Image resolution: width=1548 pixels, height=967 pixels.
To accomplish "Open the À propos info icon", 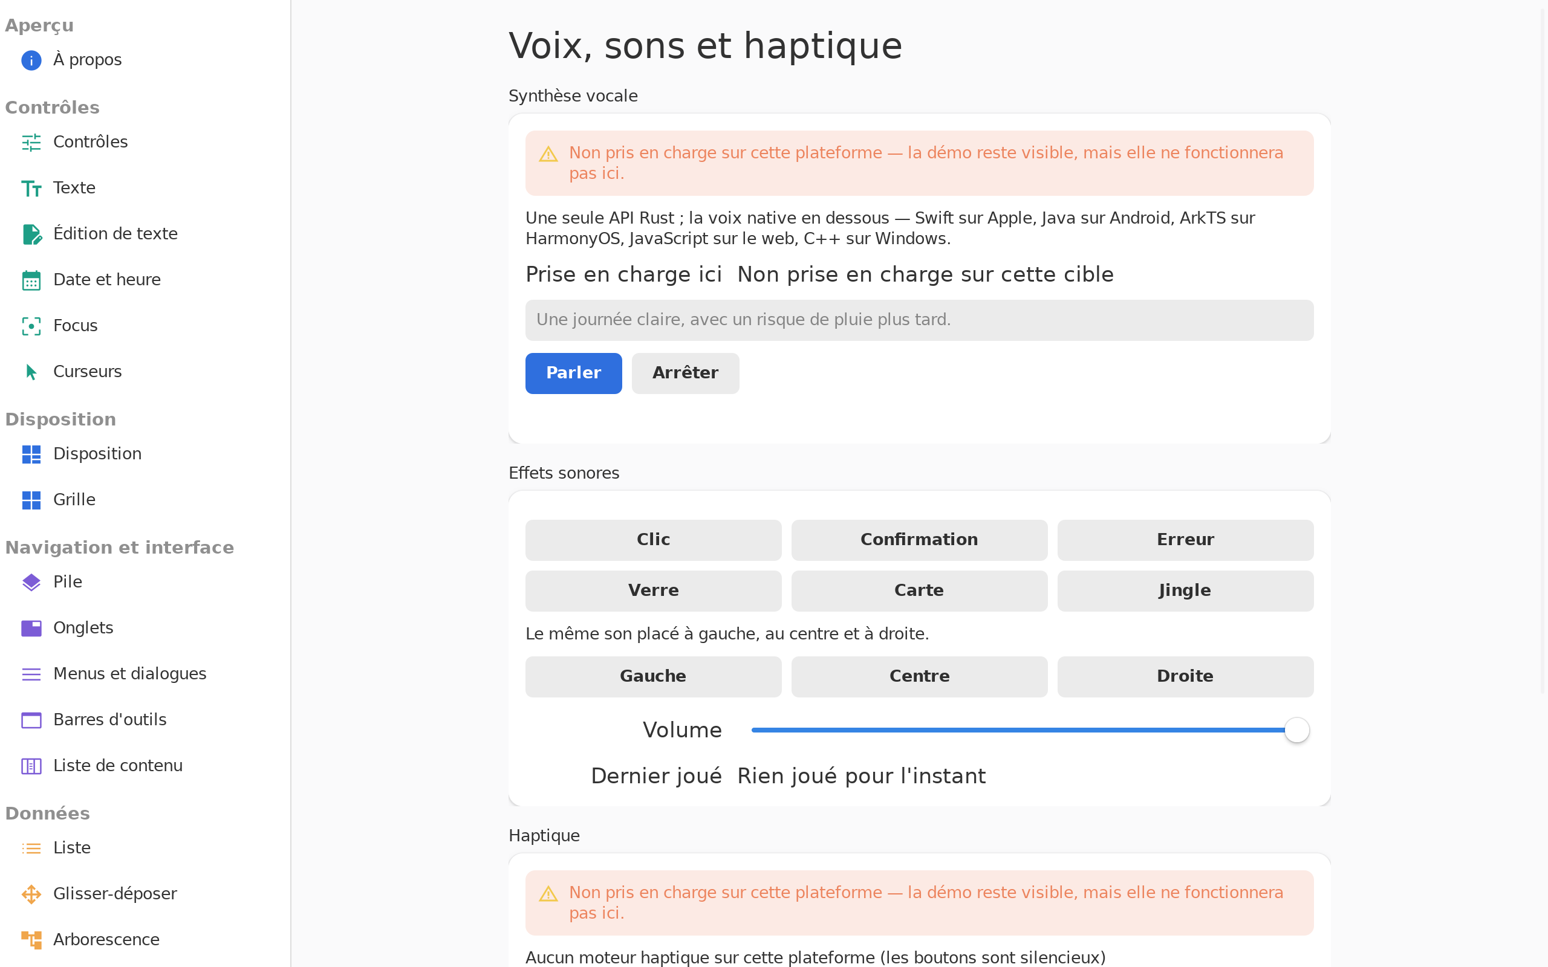I will [x=31, y=60].
